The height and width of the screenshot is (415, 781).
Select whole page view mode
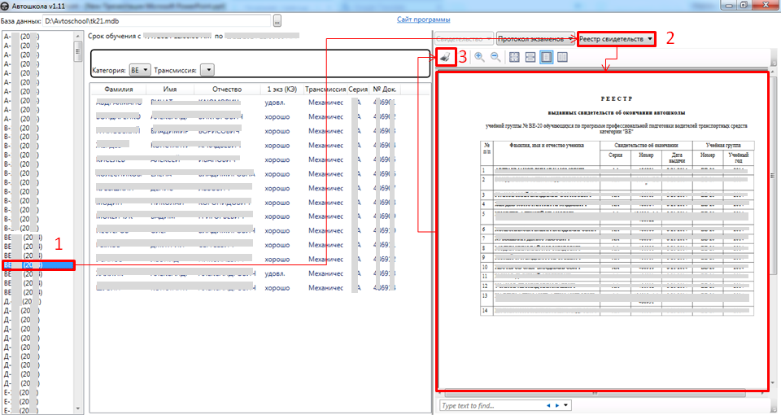click(x=546, y=57)
